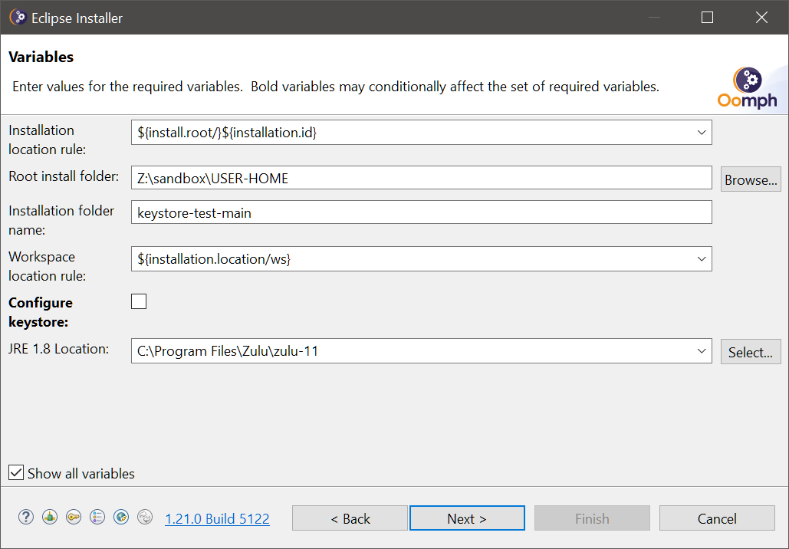789x549 pixels.
Task: Click the Oomph logo
Action: 748,88
